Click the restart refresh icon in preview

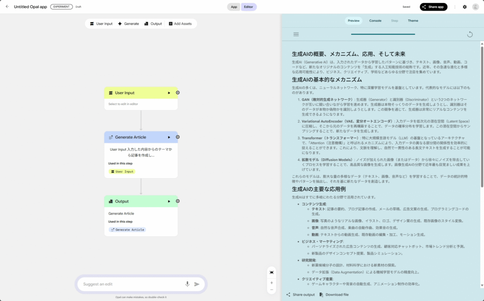tap(469, 34)
